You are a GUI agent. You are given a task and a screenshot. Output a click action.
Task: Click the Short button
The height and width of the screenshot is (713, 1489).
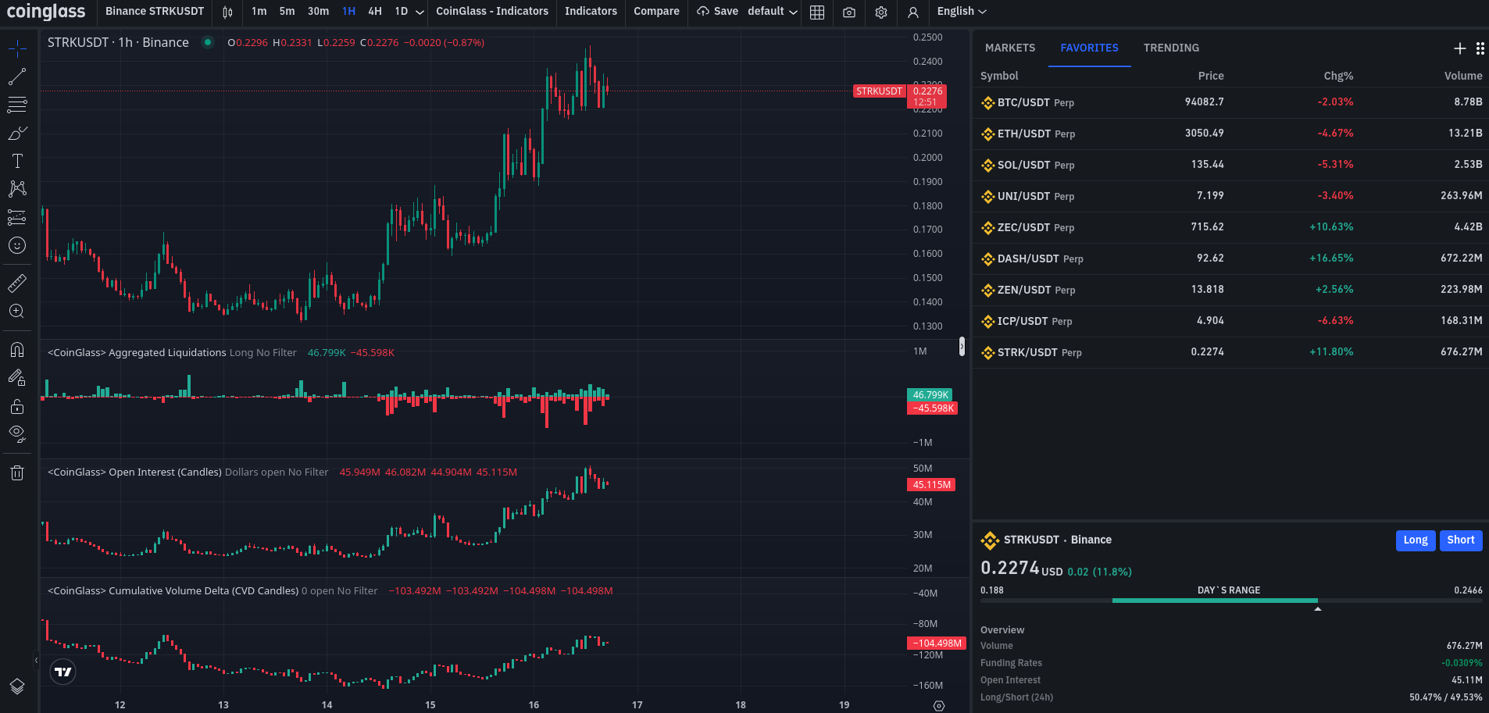[1460, 540]
